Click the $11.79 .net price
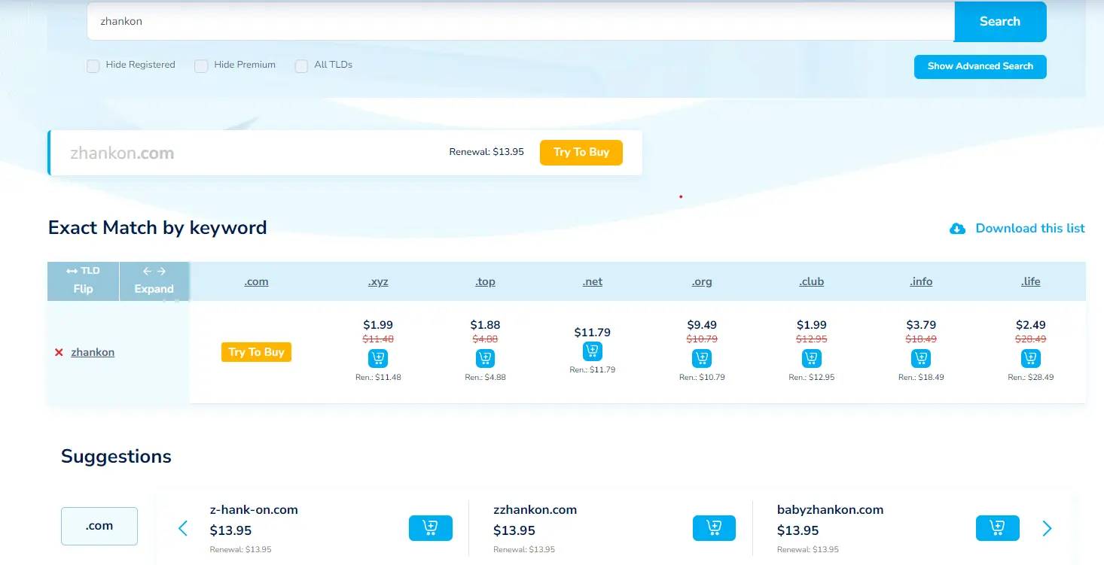 point(592,333)
